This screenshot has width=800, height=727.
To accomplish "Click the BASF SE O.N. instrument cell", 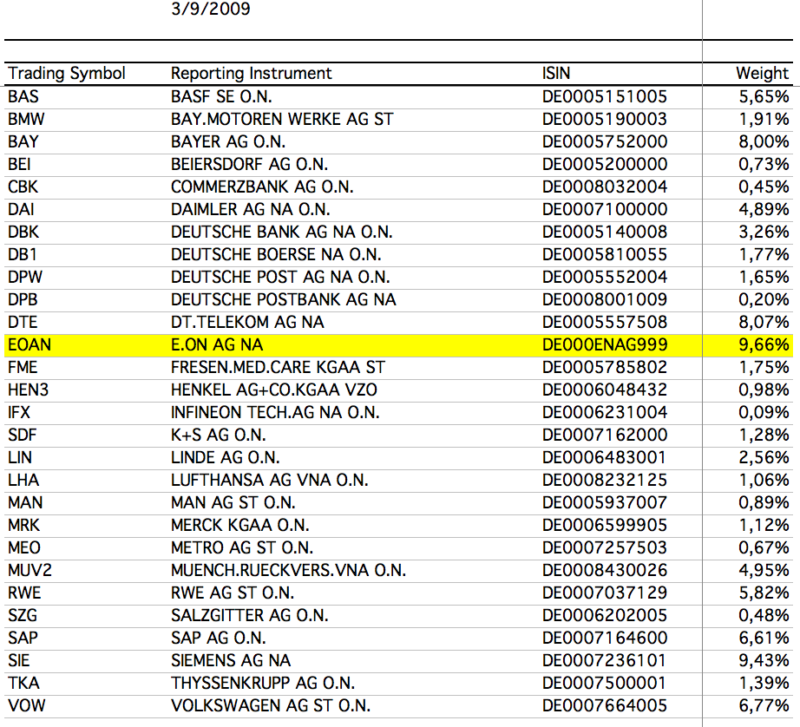I will click(x=221, y=97).
